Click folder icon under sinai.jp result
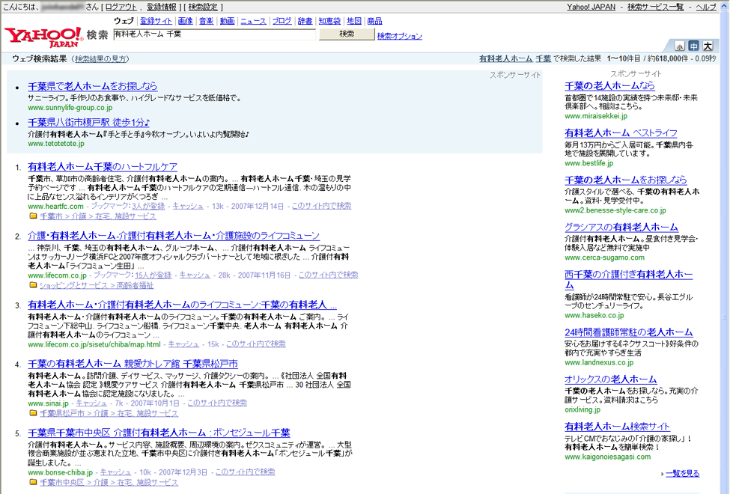Screen dimensions: 730x494 click(x=33, y=413)
